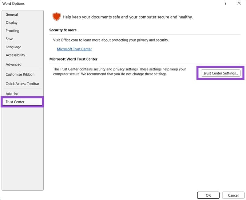Open the Save settings category
The height and width of the screenshot is (200, 246).
point(10,39)
